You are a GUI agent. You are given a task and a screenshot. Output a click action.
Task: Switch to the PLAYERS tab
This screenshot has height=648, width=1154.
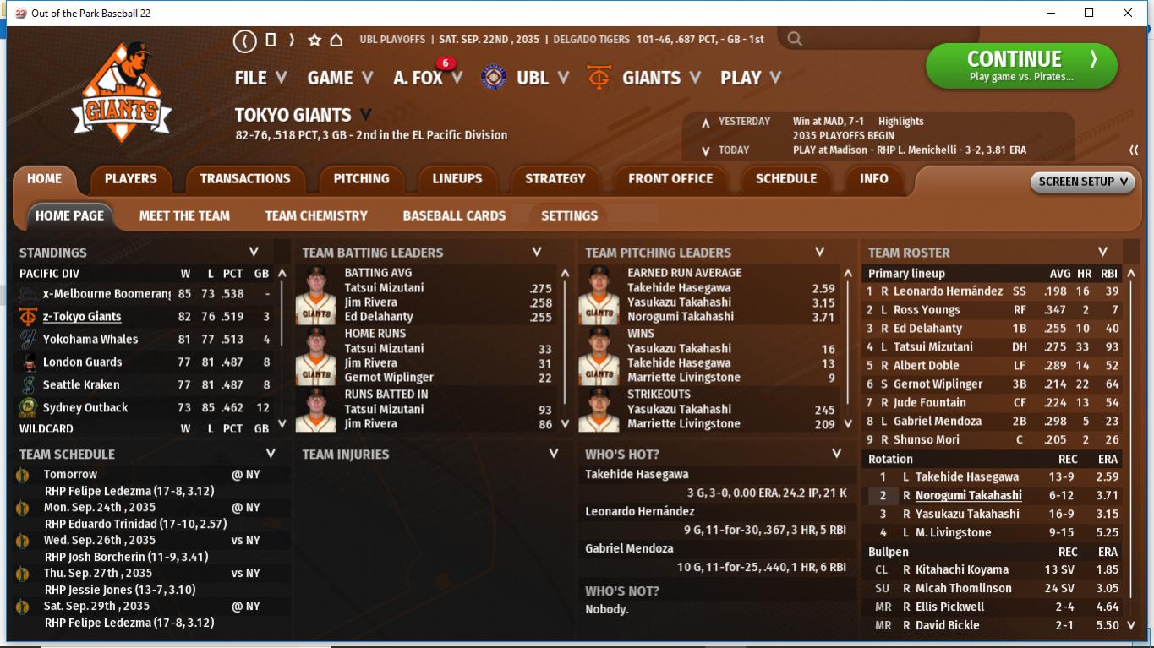(x=130, y=179)
